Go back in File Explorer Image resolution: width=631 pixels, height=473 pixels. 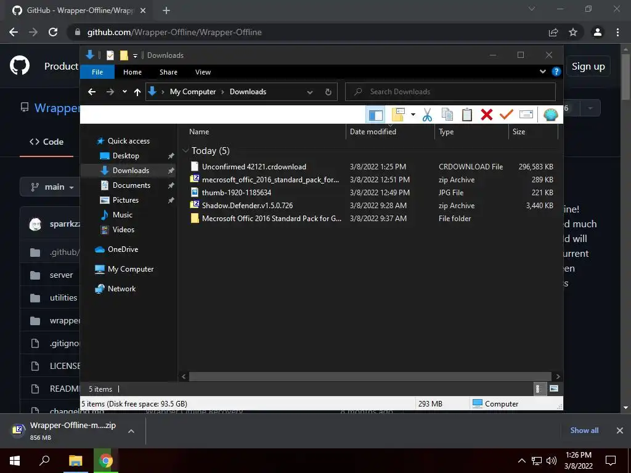click(92, 92)
